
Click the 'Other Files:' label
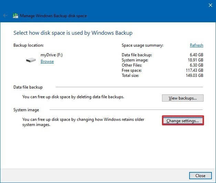[x=132, y=65]
